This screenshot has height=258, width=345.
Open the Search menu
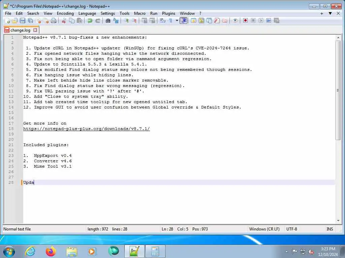click(x=33, y=13)
